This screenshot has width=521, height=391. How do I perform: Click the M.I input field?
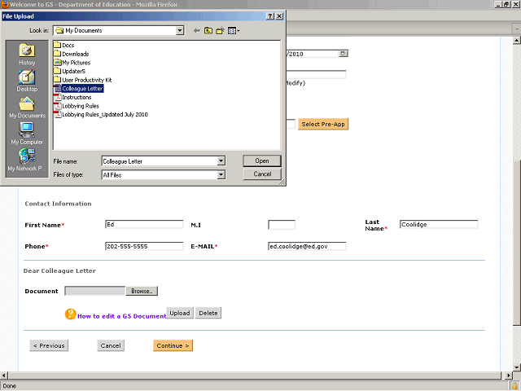(x=282, y=225)
